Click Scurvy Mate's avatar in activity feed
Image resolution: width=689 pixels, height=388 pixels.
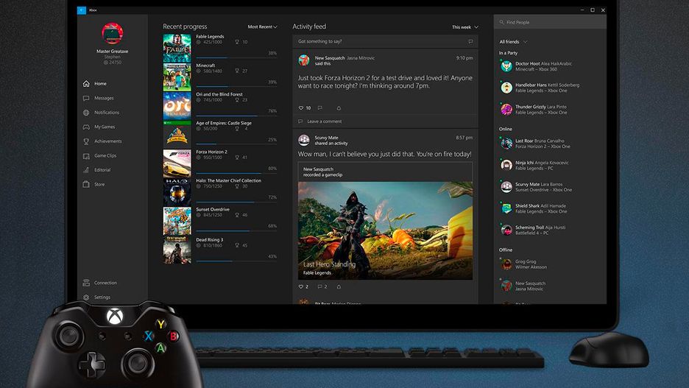tap(303, 140)
